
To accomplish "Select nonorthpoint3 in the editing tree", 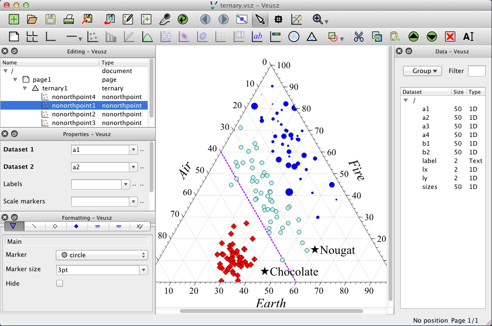I will click(x=74, y=123).
